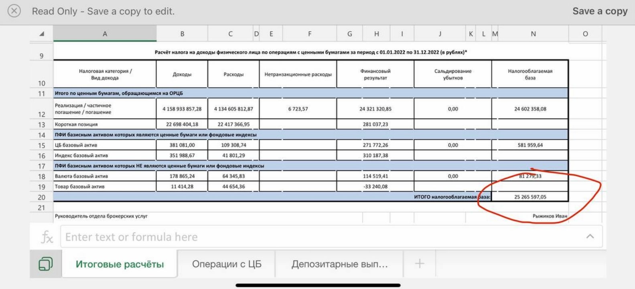Click the Короткая позиция row label
The image size is (635, 289).
coord(76,124)
